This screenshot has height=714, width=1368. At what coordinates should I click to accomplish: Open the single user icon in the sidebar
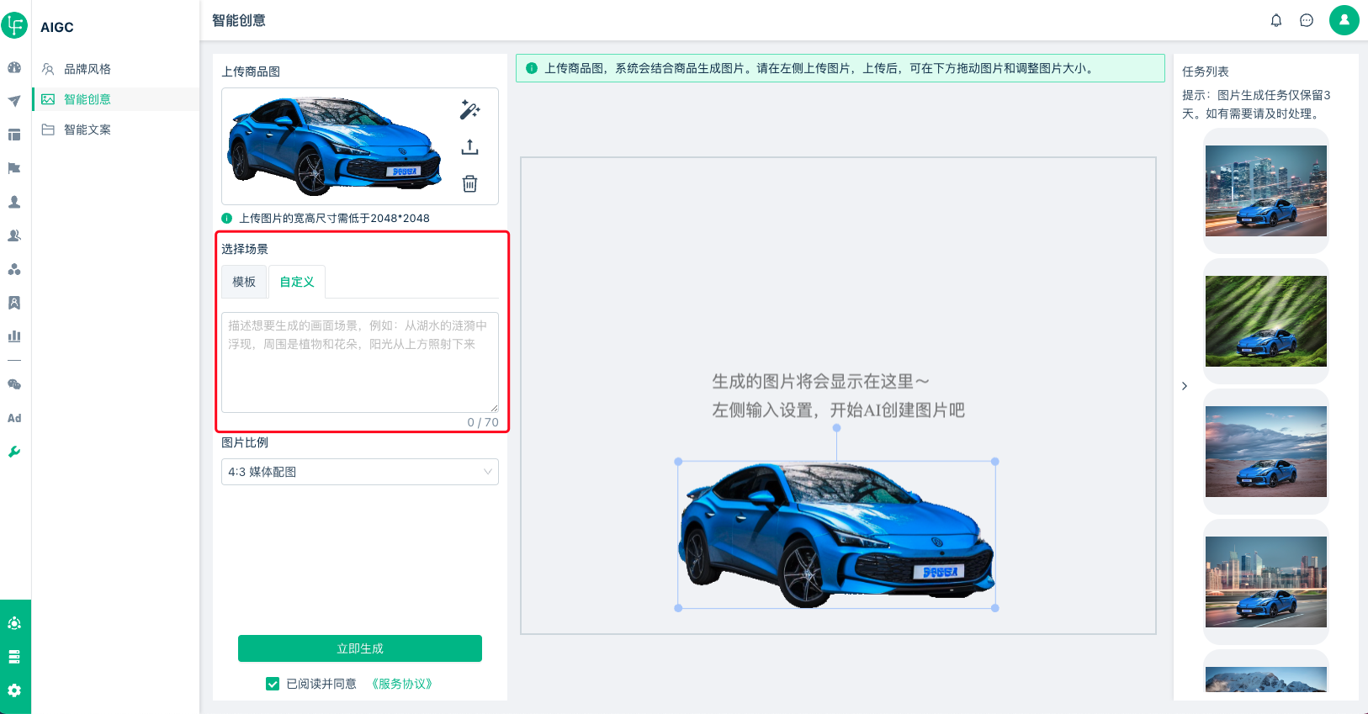click(x=14, y=202)
